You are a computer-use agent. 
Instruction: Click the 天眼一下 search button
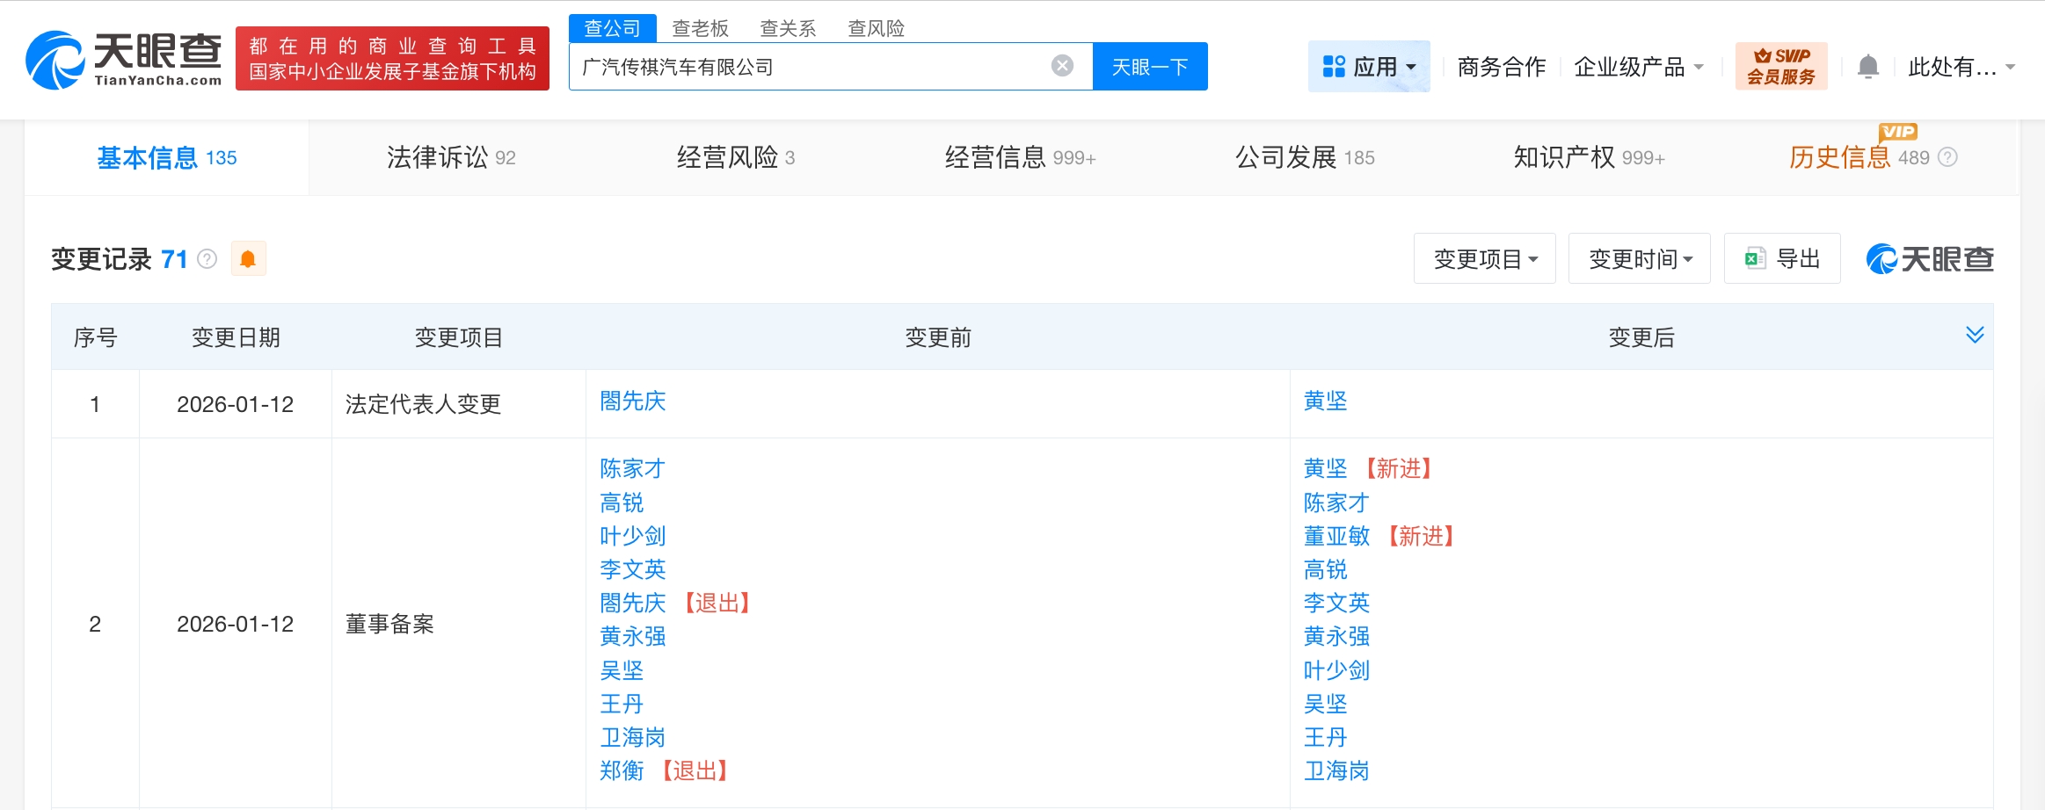click(x=1150, y=65)
